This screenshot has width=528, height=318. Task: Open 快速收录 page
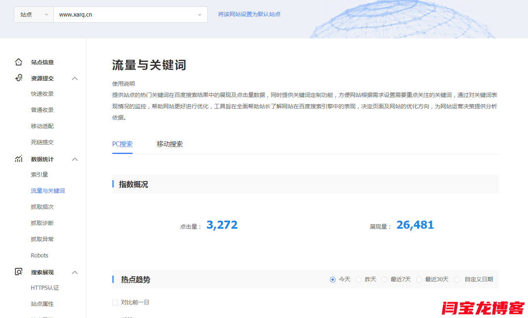[x=42, y=94]
